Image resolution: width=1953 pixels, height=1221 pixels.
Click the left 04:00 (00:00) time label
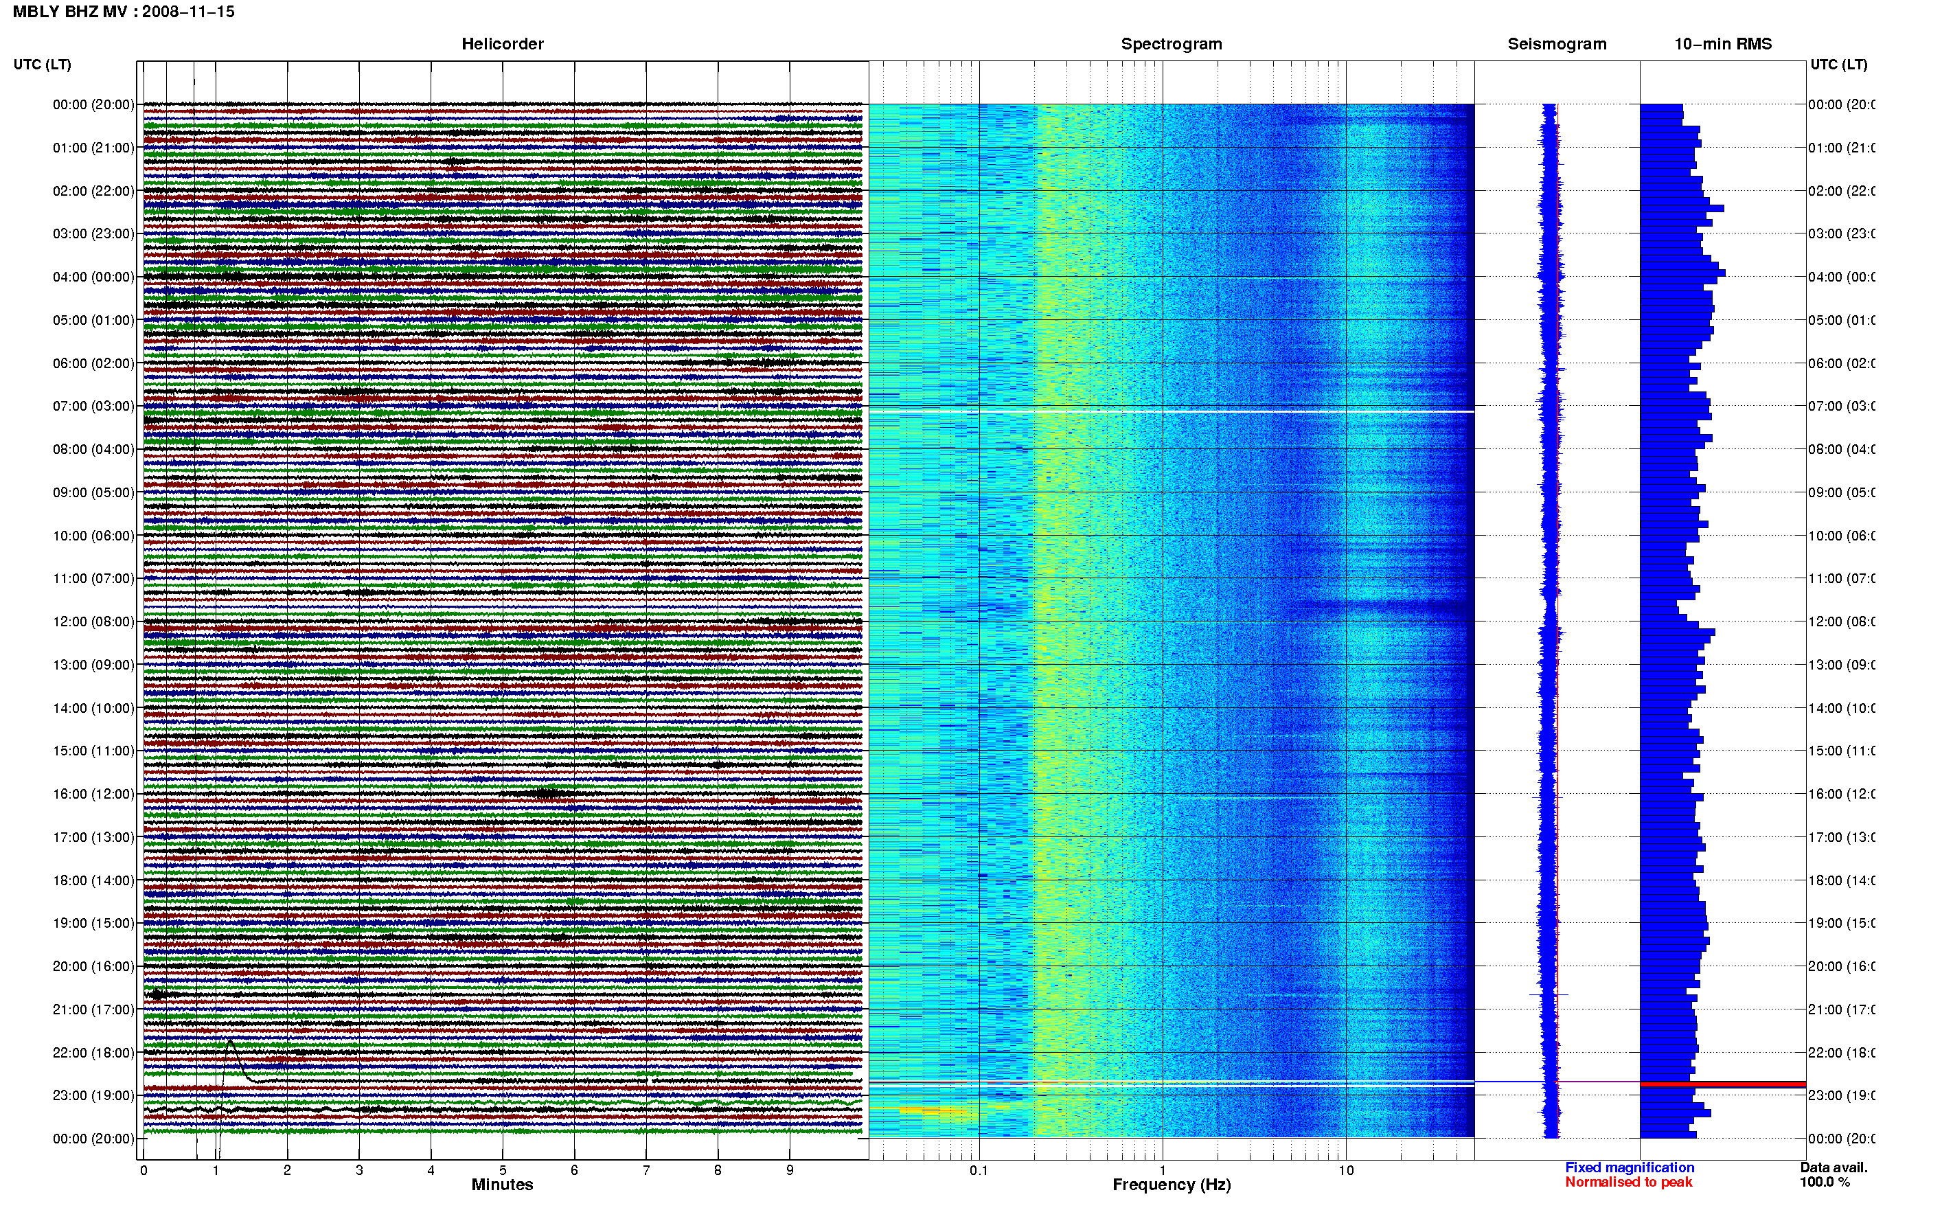93,277
